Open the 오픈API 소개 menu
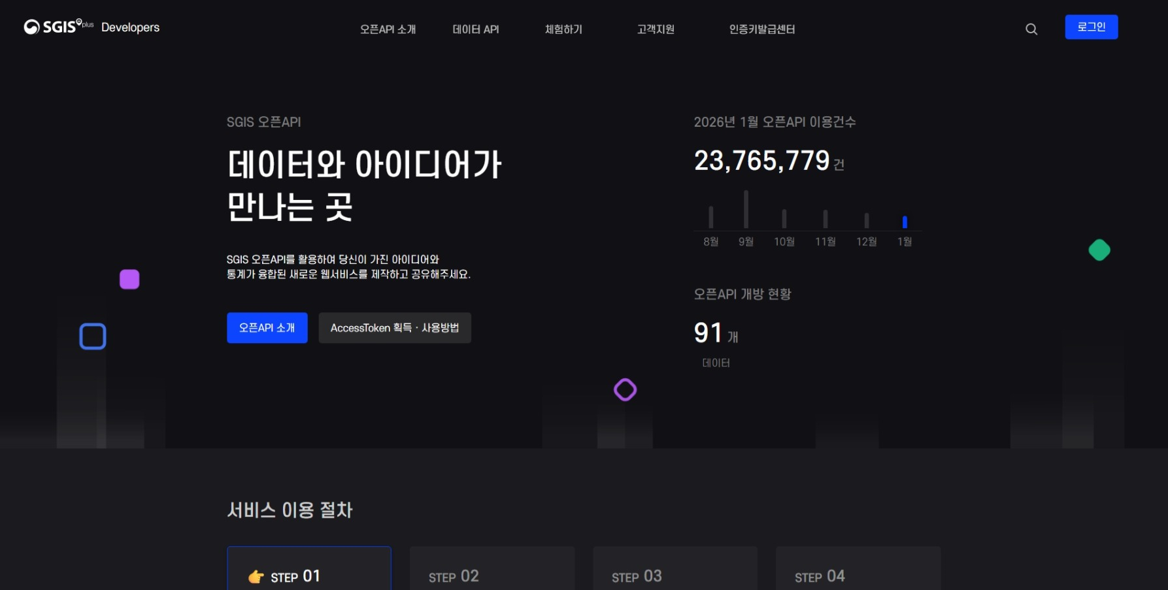 (x=388, y=29)
